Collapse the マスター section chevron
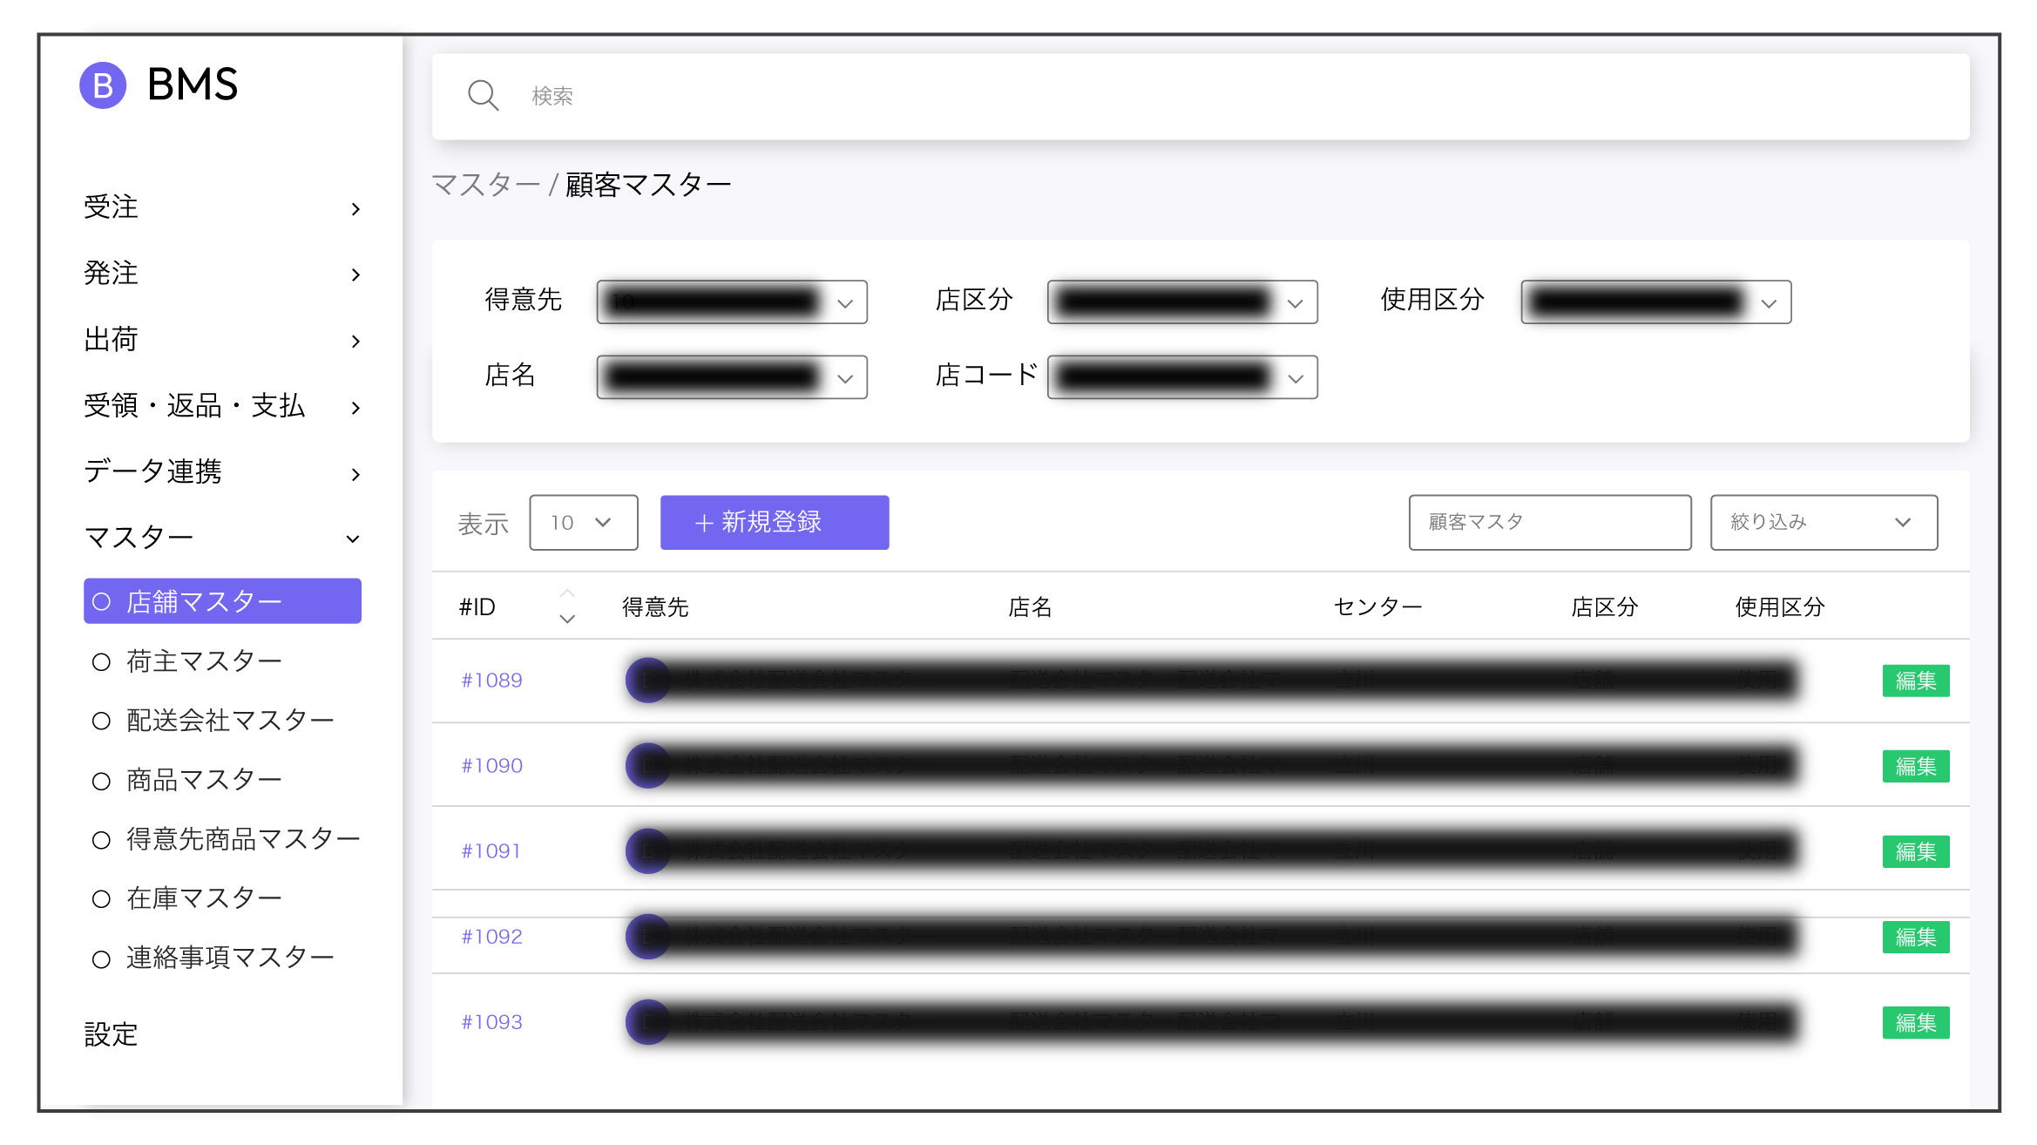The image size is (2037, 1145). click(x=353, y=539)
